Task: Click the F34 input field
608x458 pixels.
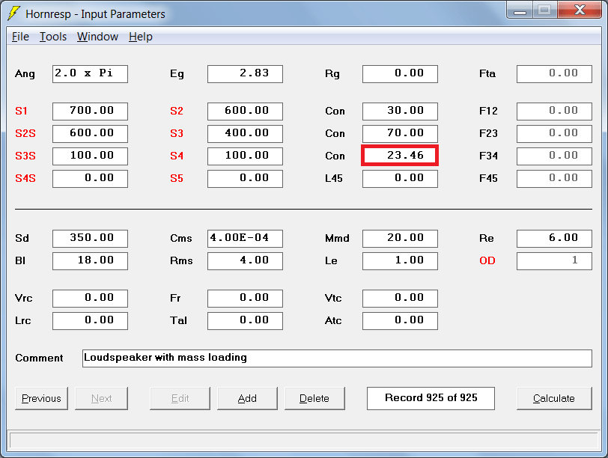Action: [x=554, y=156]
